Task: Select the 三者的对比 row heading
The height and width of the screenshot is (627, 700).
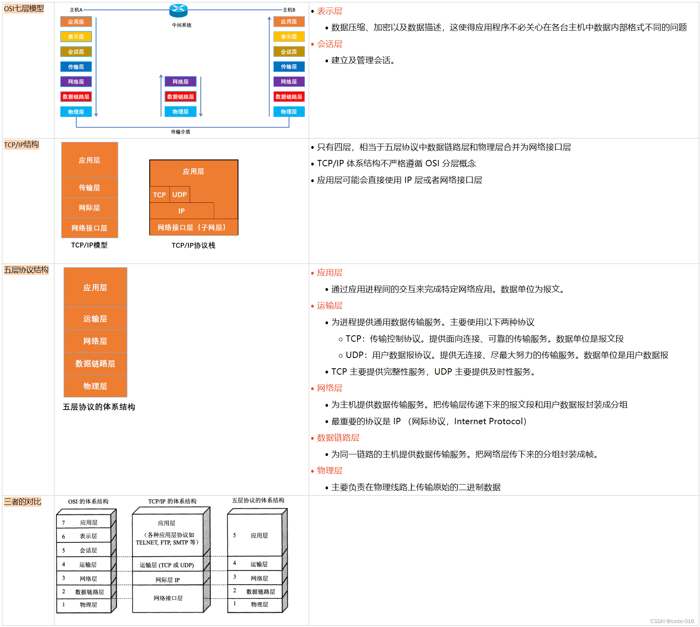Action: (23, 502)
